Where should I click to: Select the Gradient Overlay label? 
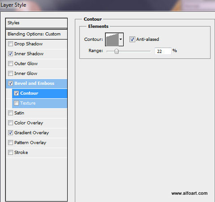(x=31, y=133)
